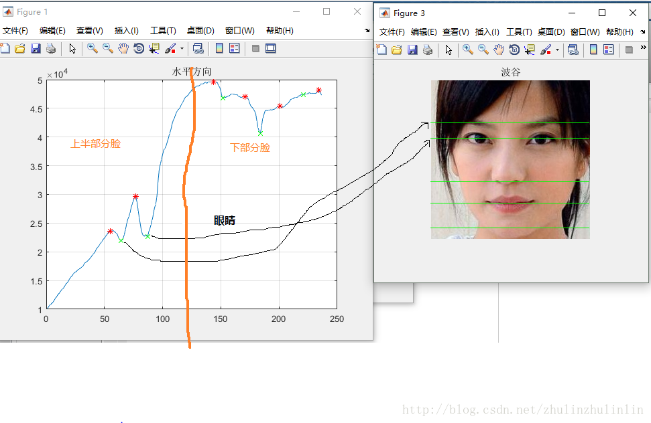Select Pan hand tool in Figure 1
The height and width of the screenshot is (423, 651).
click(123, 48)
